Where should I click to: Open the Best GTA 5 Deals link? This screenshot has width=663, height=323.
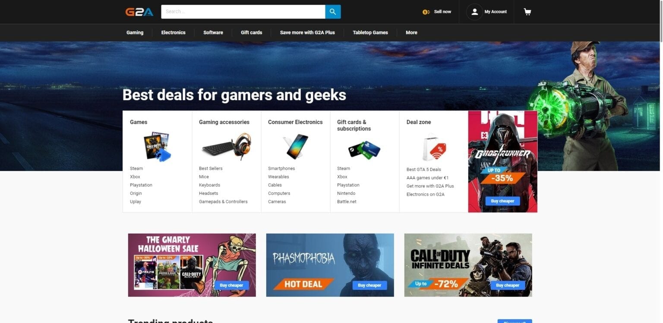pyautogui.click(x=423, y=169)
